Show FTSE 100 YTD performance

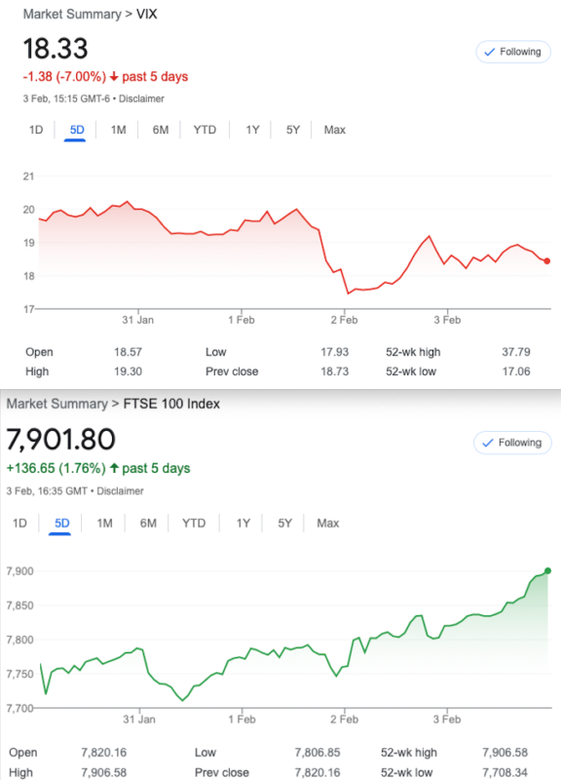[193, 524]
